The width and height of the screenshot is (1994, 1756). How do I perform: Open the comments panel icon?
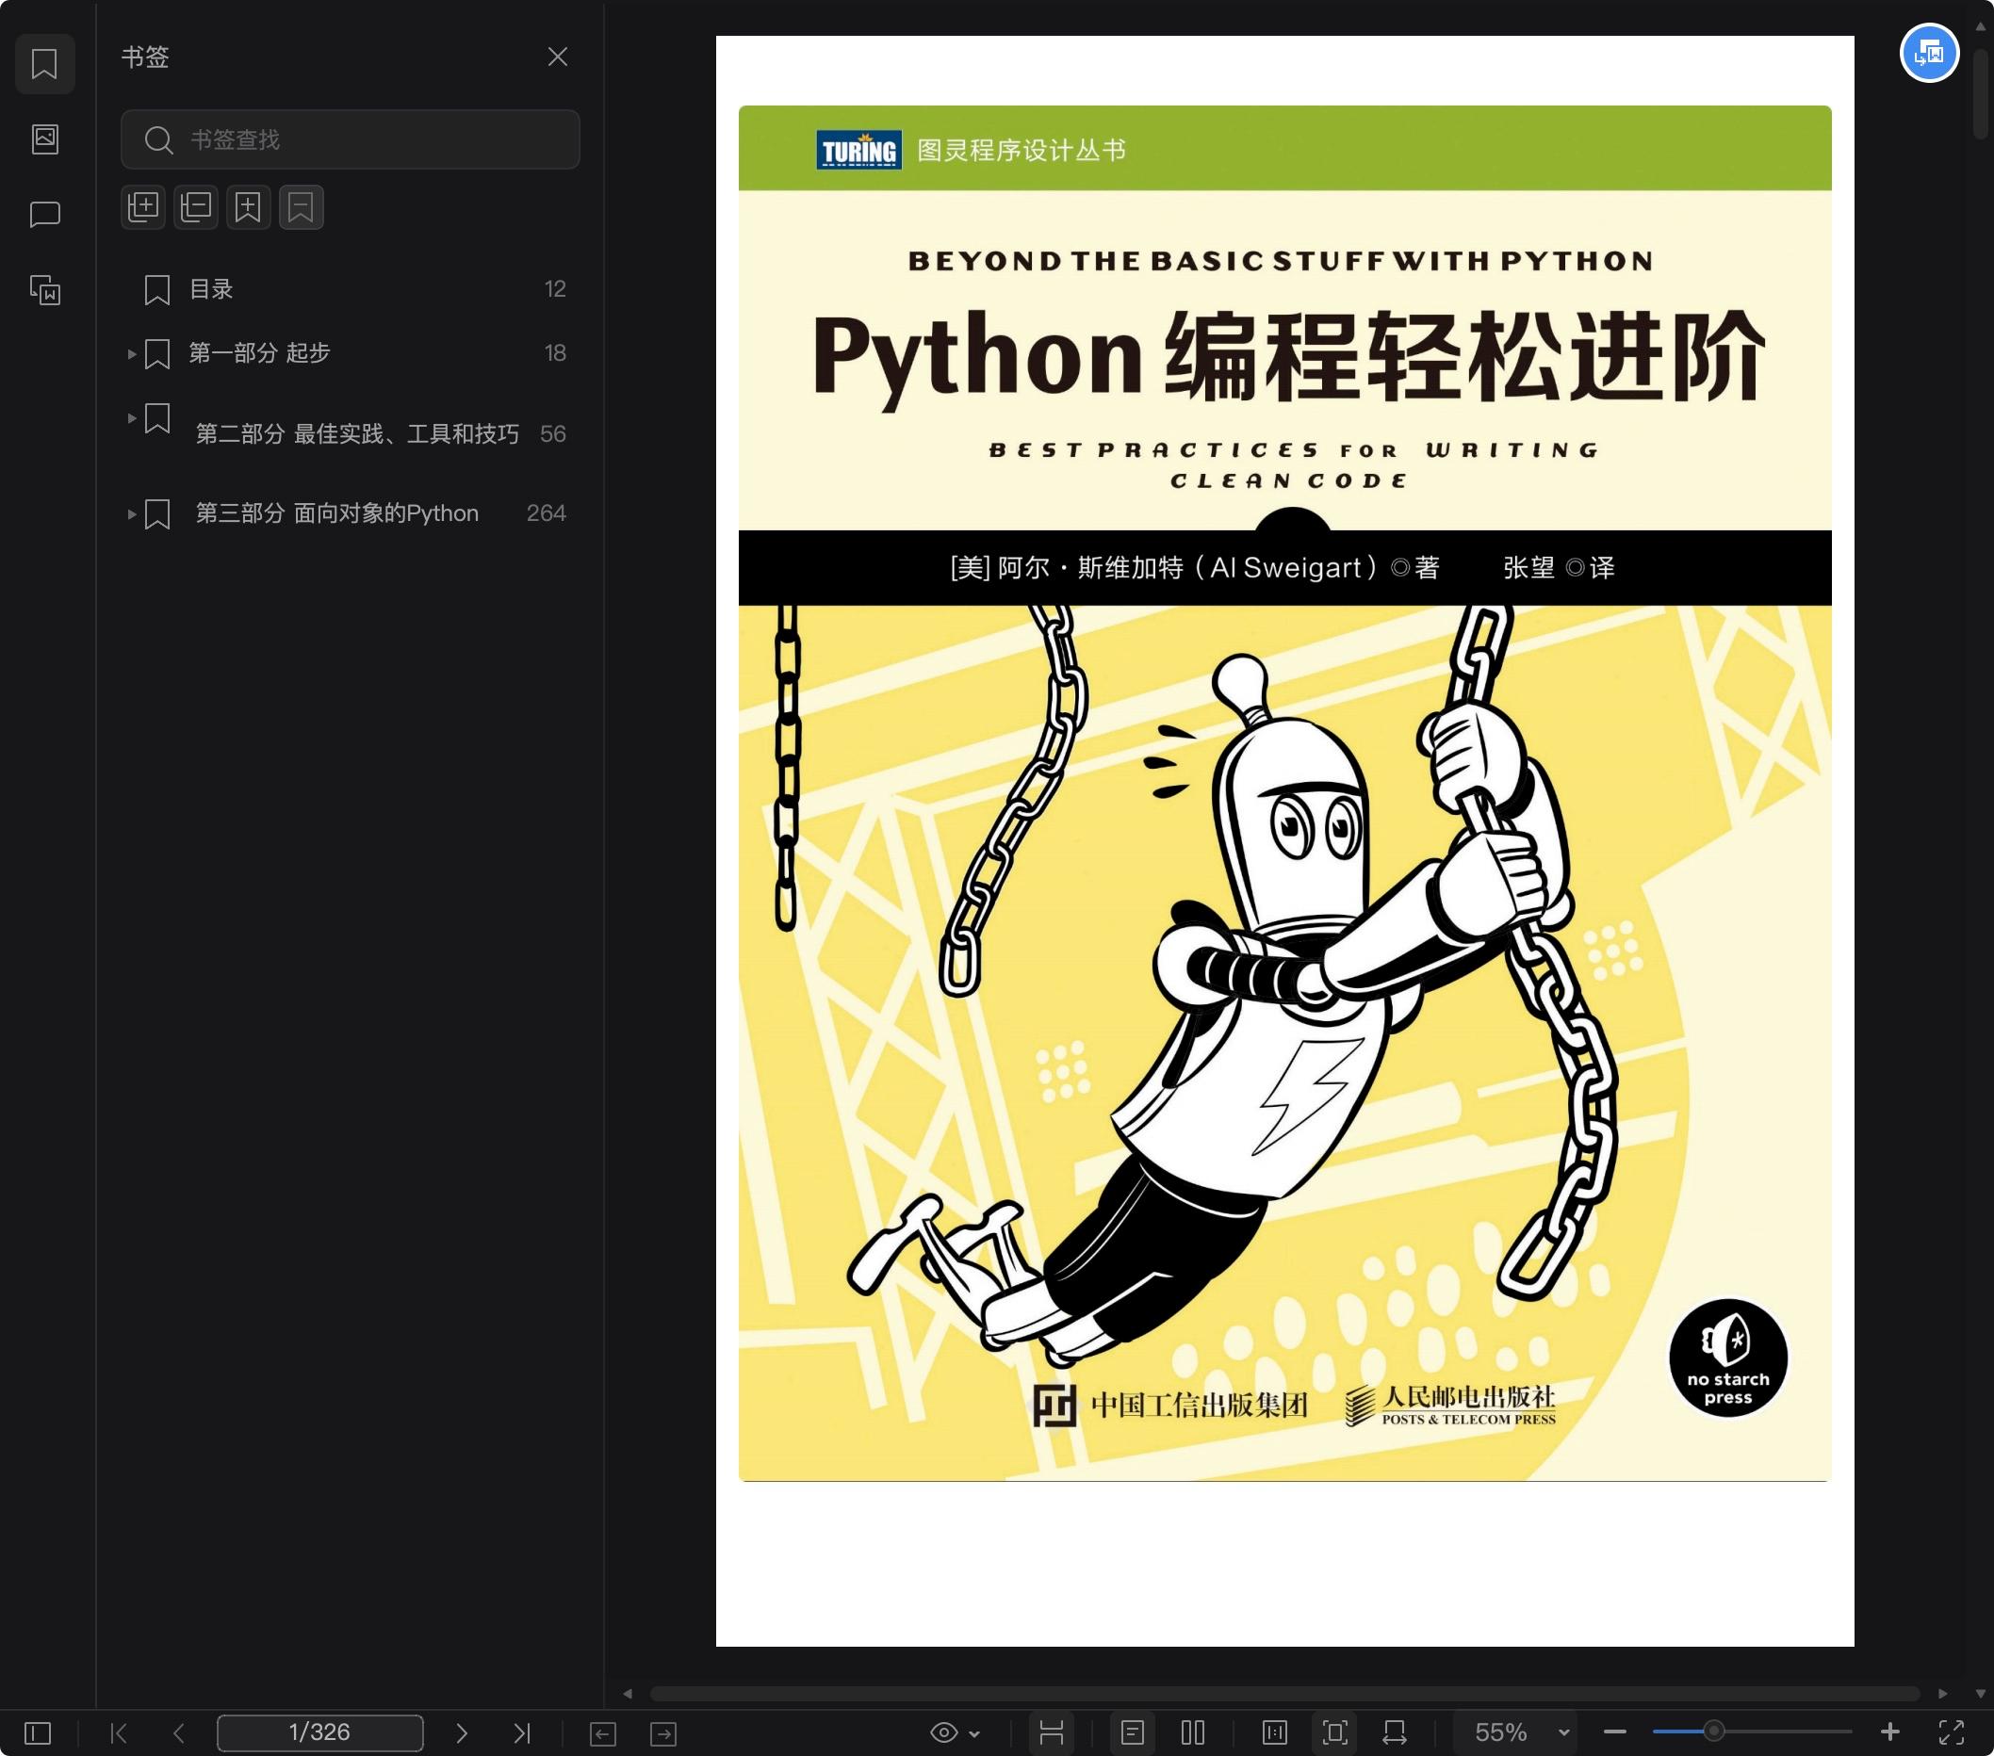[45, 214]
